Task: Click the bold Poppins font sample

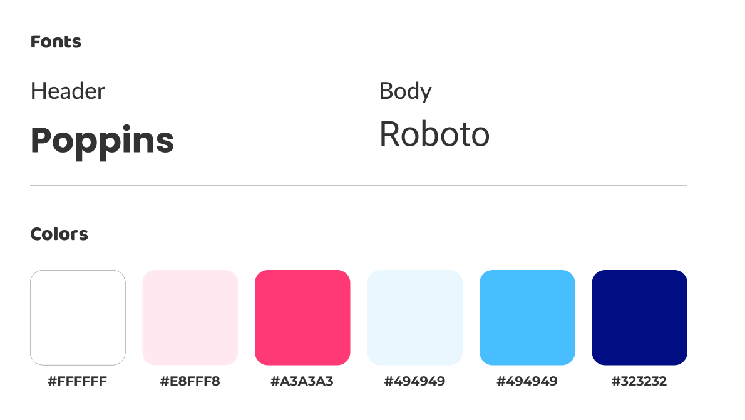Action: click(102, 140)
